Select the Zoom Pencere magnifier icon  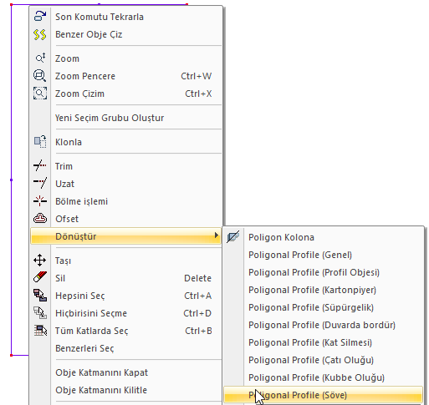(40, 76)
